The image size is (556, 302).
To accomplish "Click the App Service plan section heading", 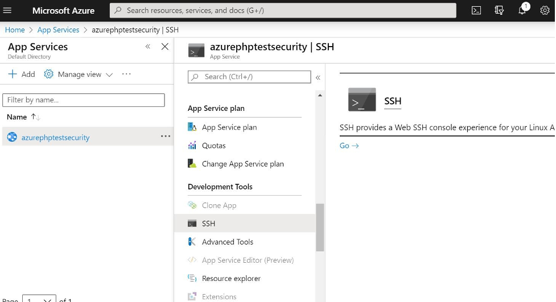I will tap(216, 109).
